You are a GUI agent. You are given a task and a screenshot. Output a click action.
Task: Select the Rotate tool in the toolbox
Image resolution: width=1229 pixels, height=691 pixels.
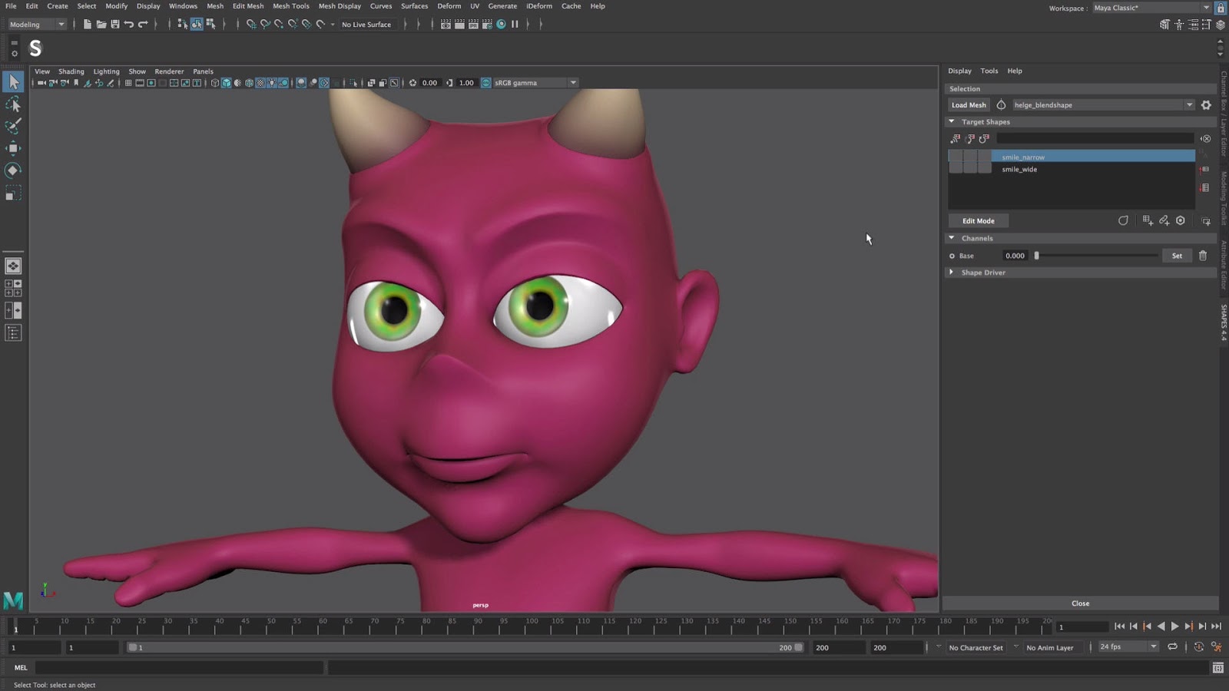click(x=13, y=170)
